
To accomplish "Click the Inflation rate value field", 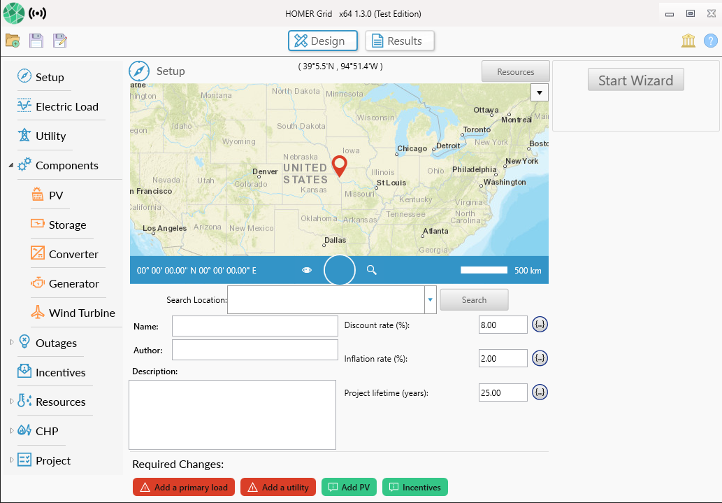I will click(x=503, y=358).
